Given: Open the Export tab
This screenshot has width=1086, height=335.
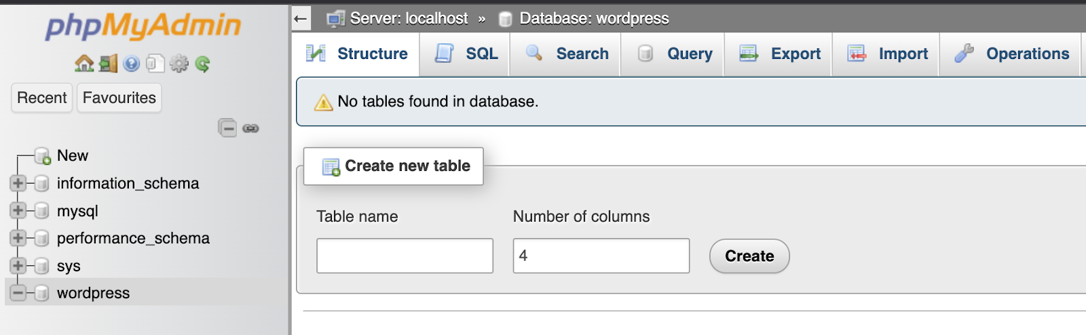Looking at the screenshot, I should tap(779, 54).
